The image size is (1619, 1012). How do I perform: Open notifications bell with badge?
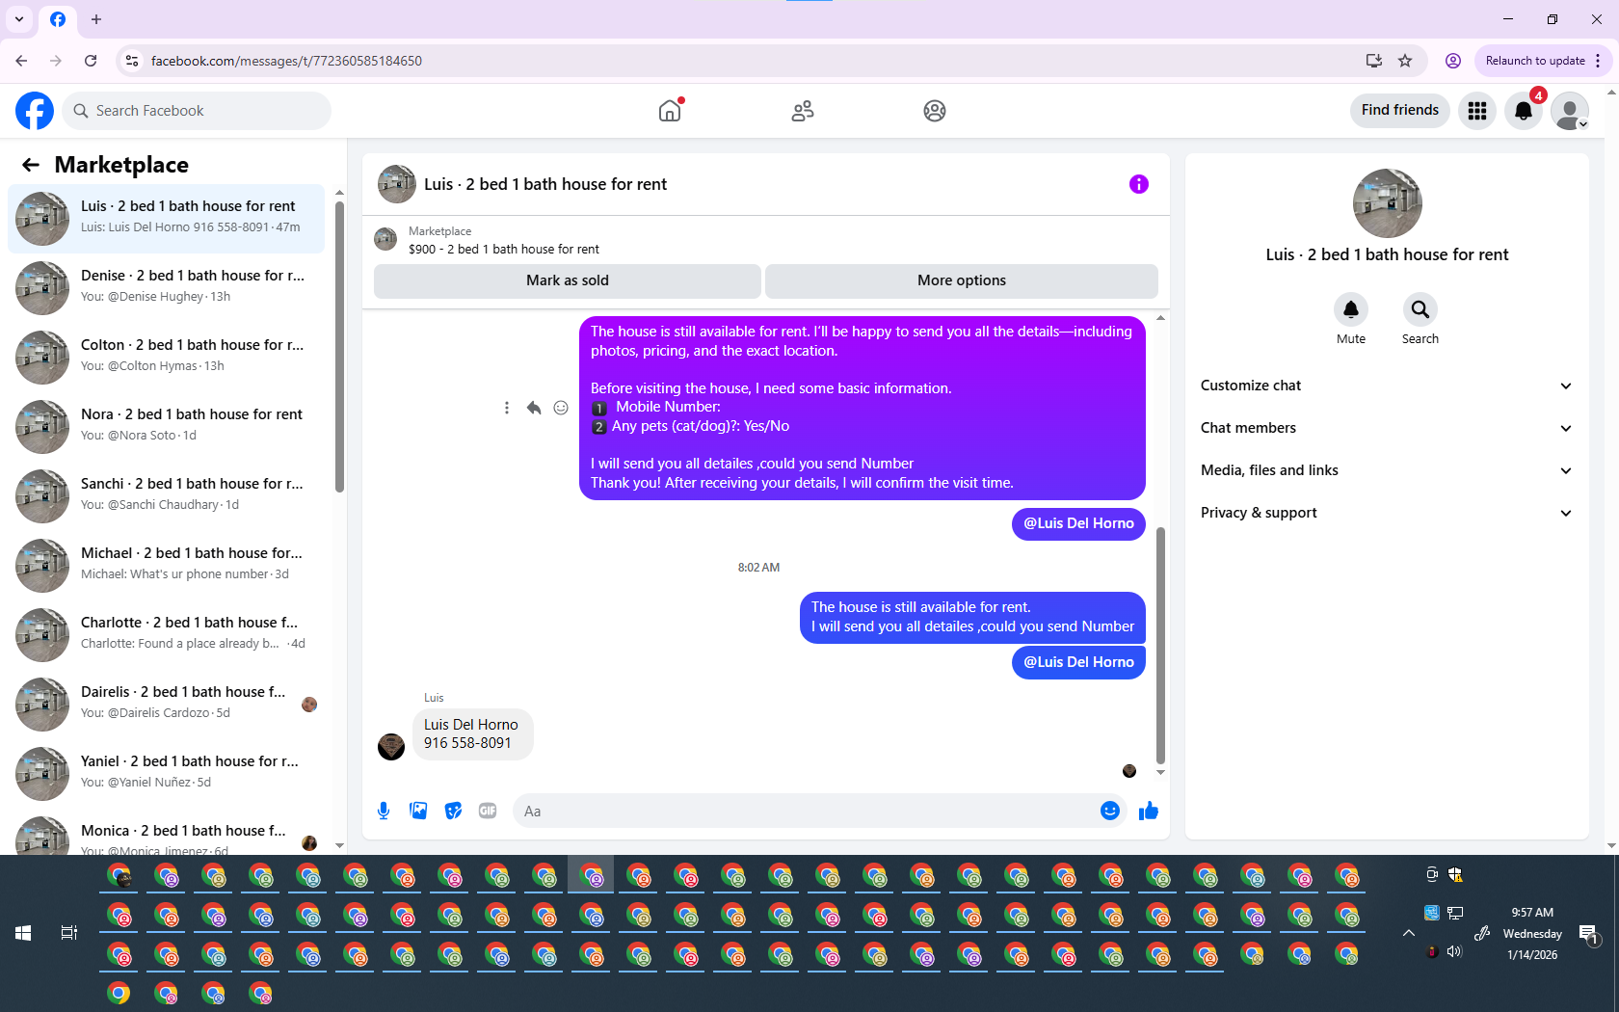(1524, 111)
